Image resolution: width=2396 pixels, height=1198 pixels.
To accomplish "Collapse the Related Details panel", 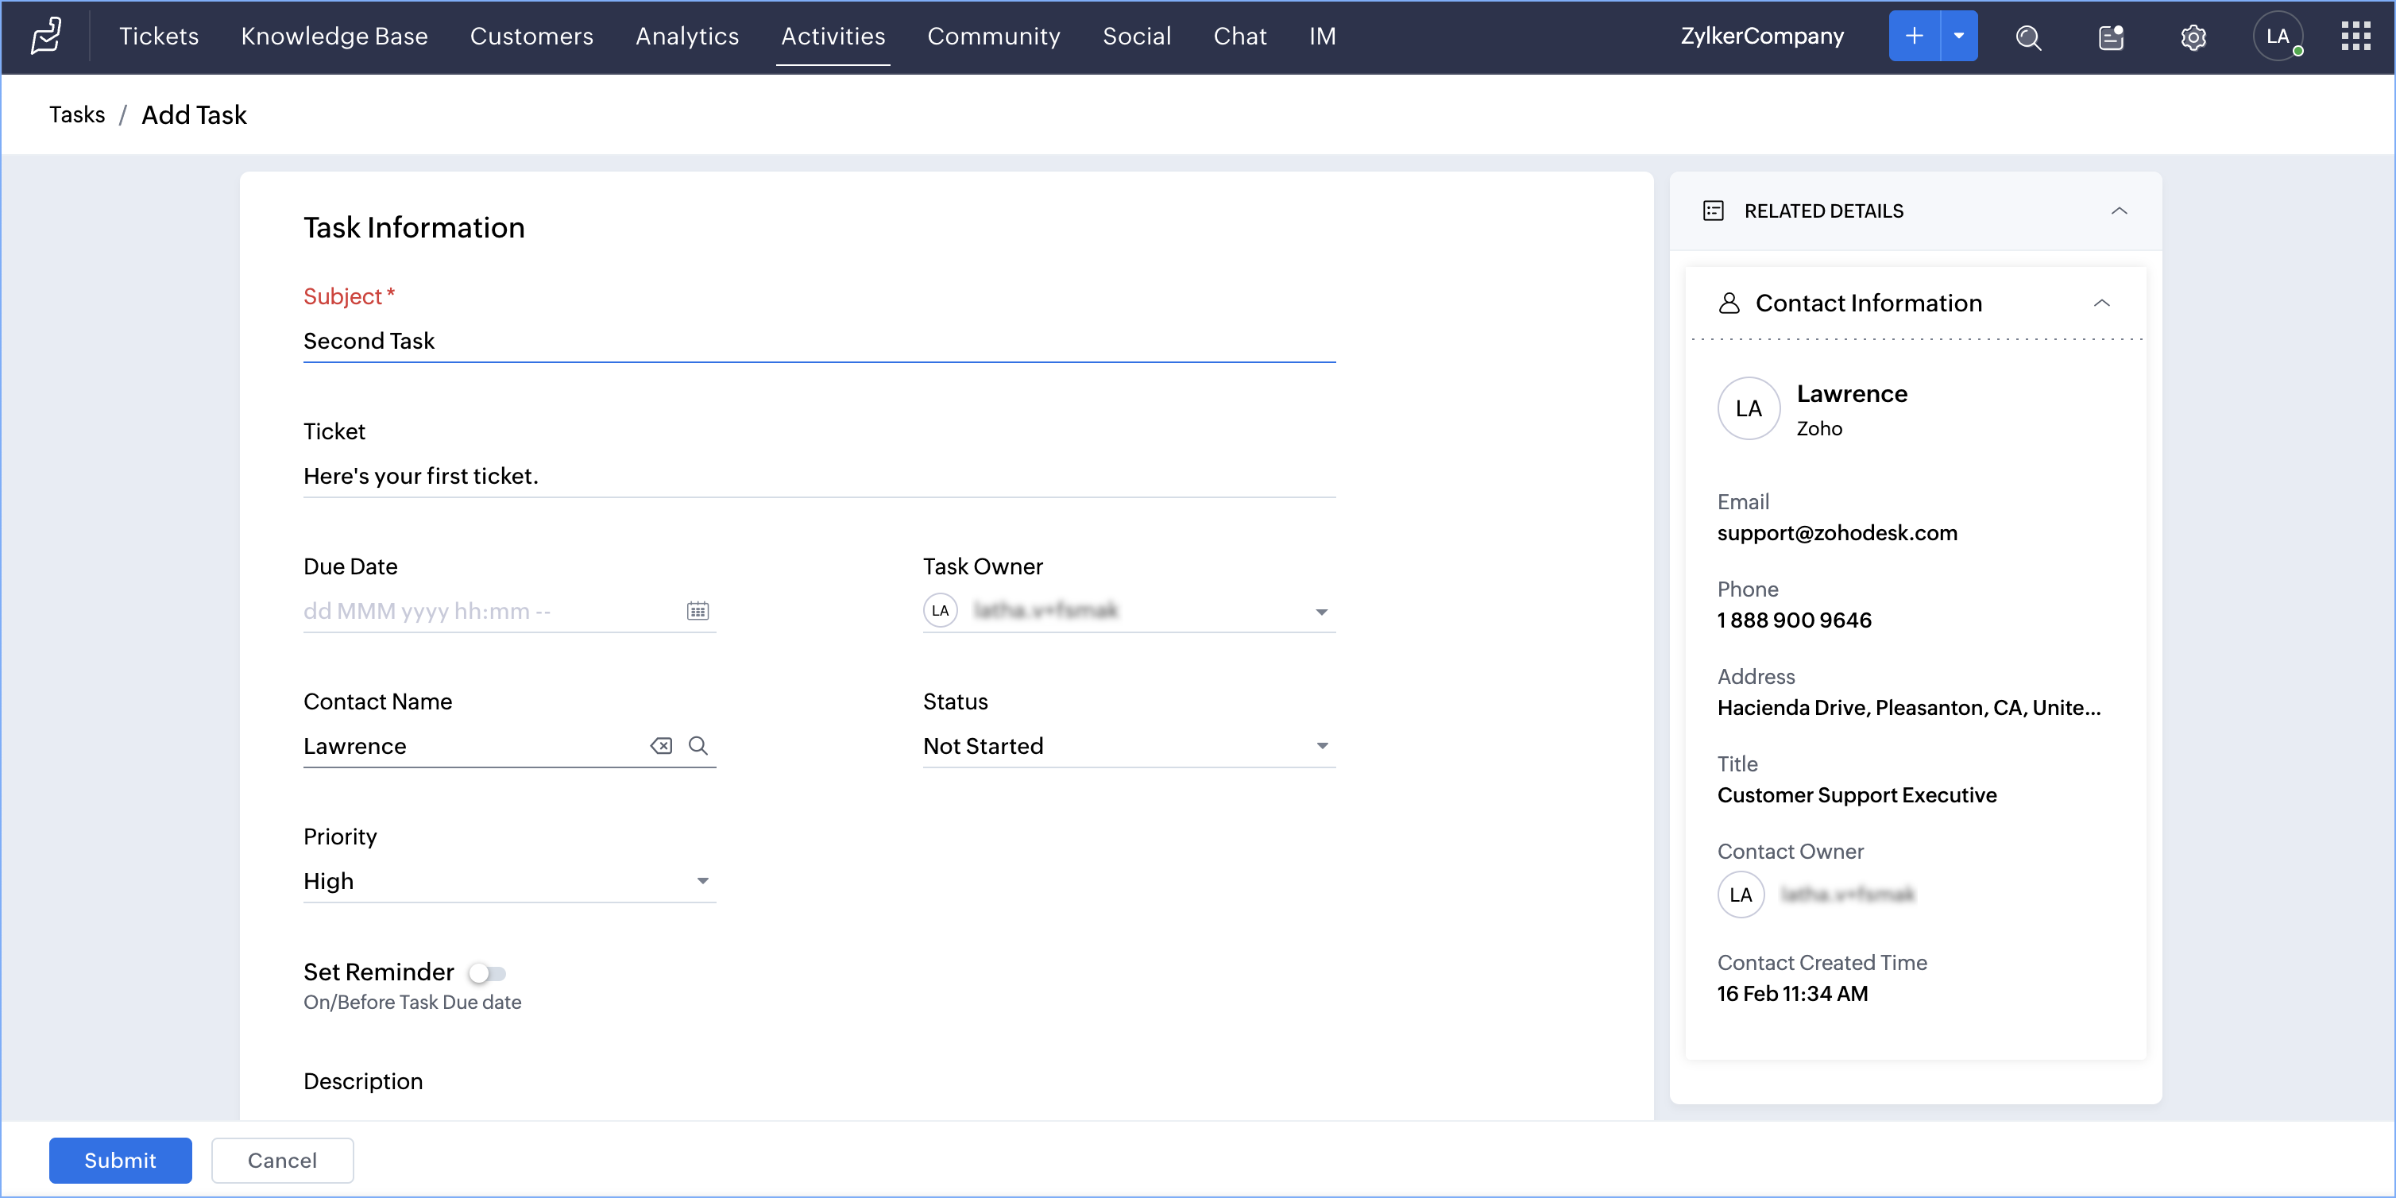I will (x=2118, y=211).
